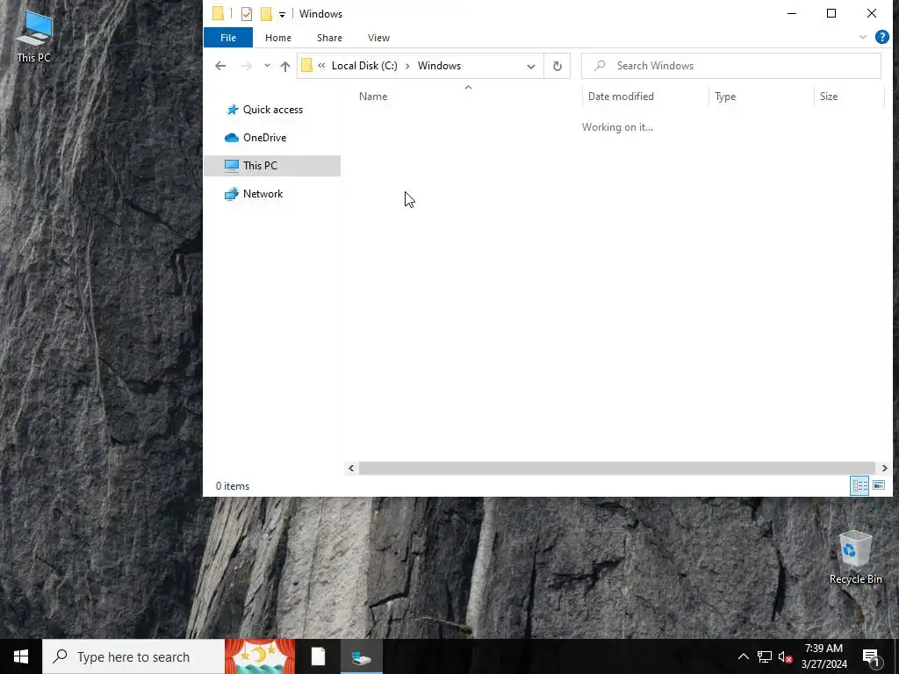
Task: Select the This PC desktop icon
Action: pyautogui.click(x=34, y=37)
